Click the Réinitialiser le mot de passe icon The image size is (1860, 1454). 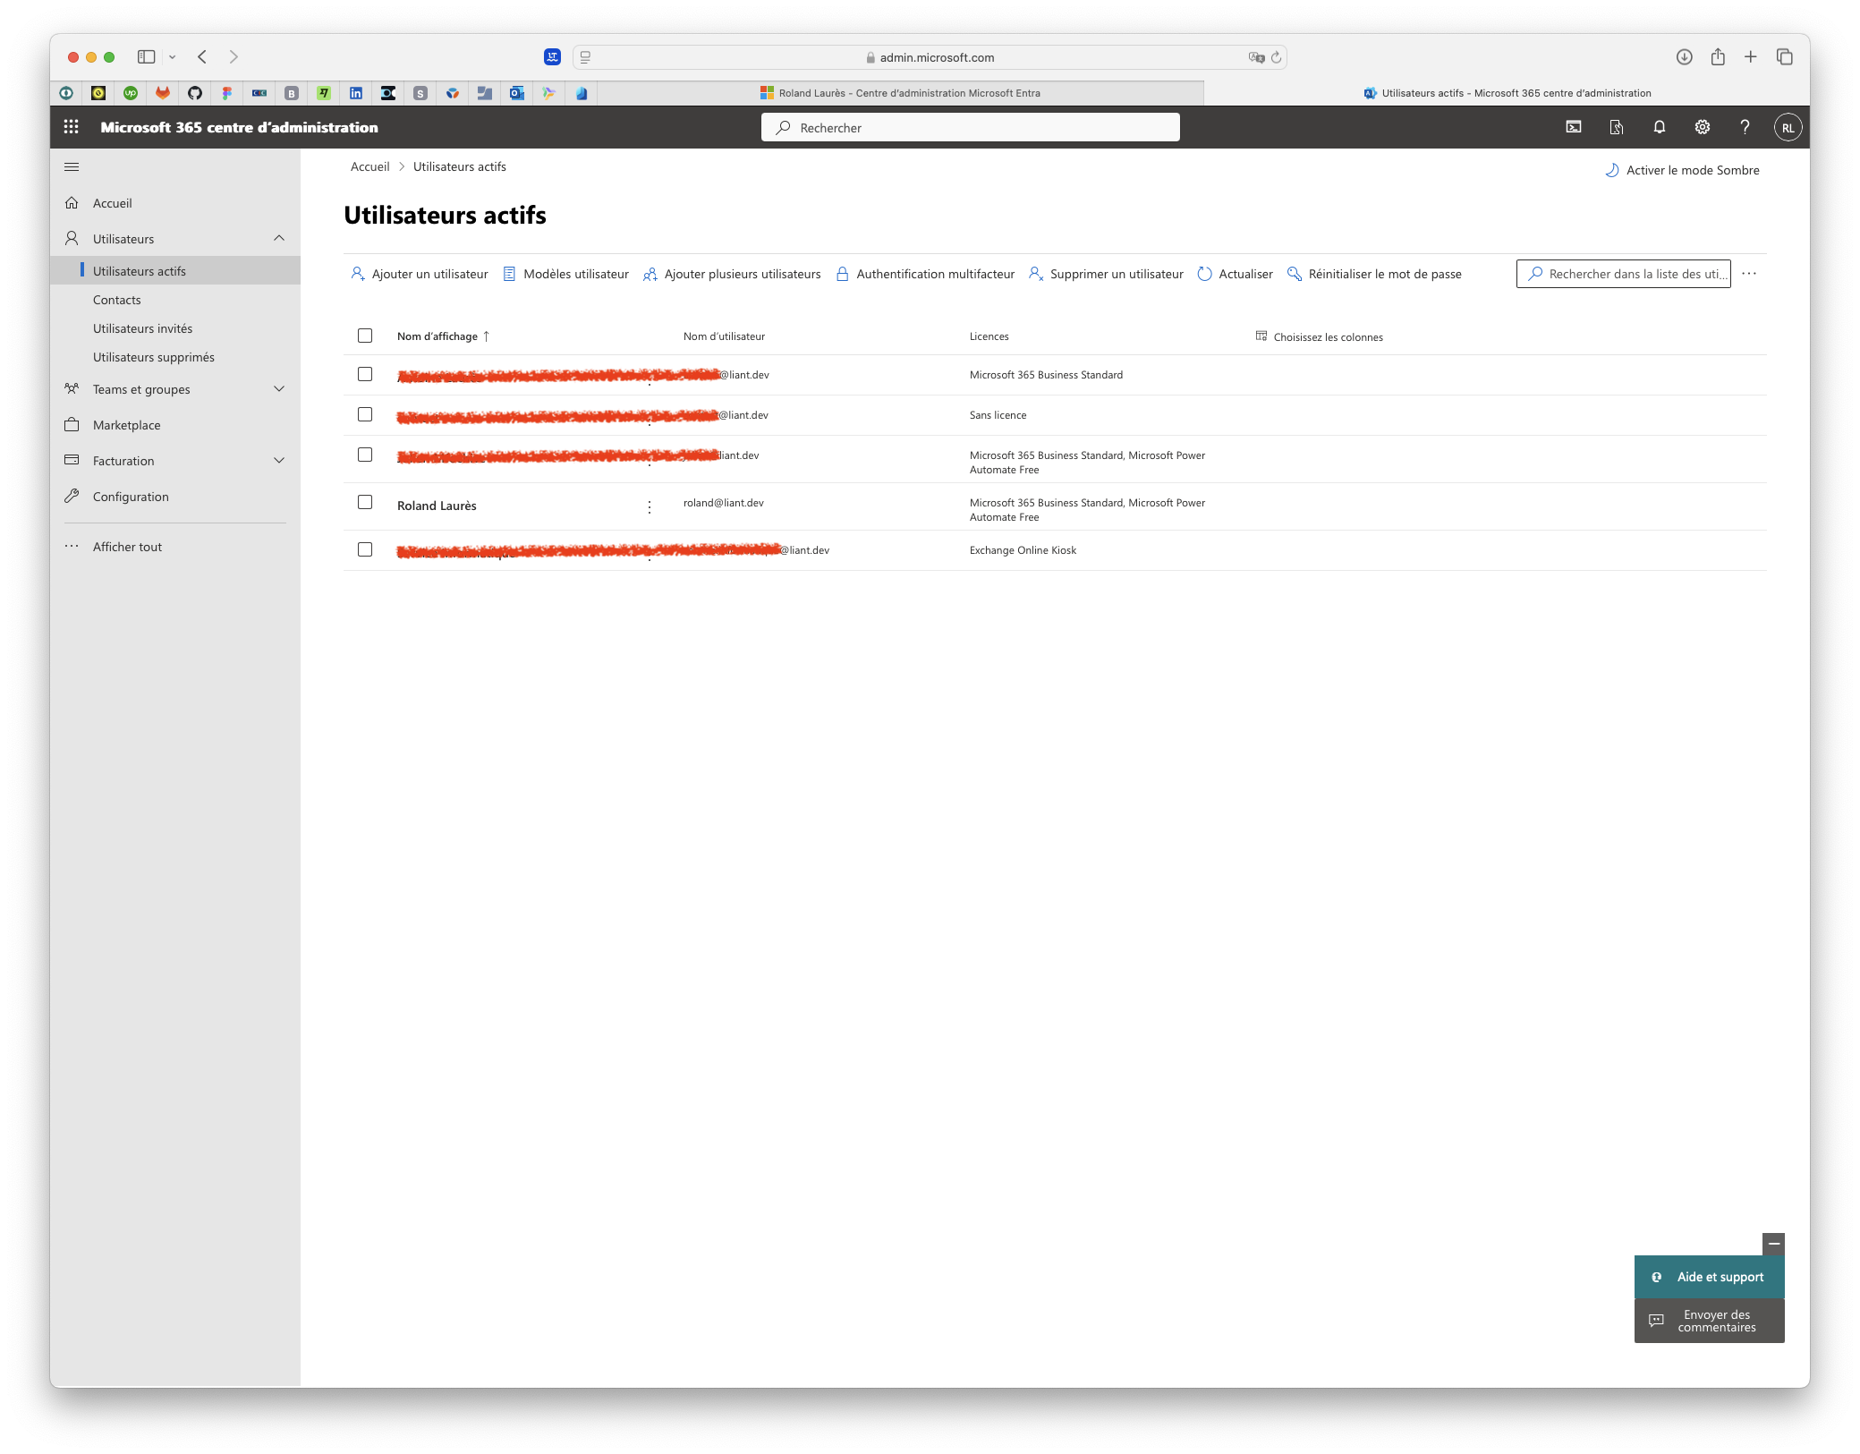click(1294, 273)
